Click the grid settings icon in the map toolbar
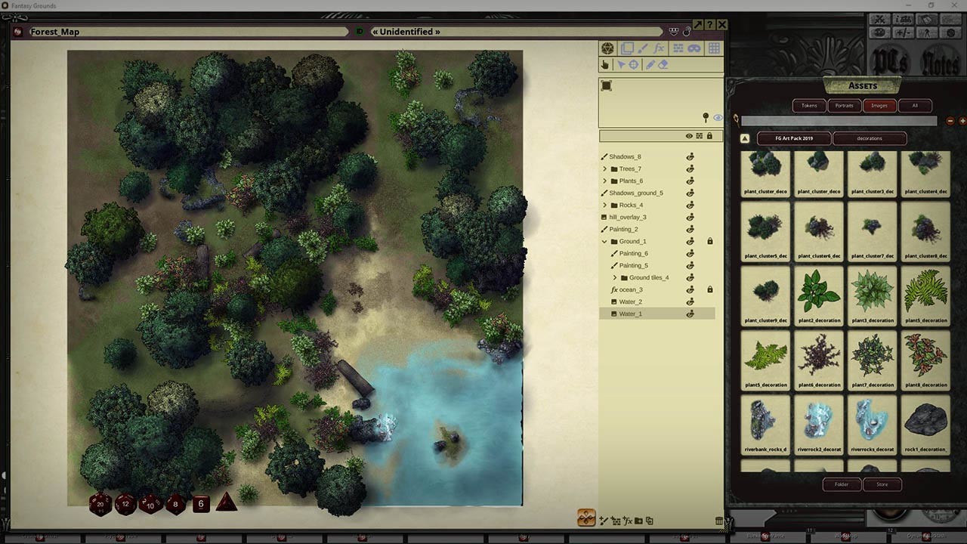This screenshot has width=967, height=544. (x=715, y=48)
